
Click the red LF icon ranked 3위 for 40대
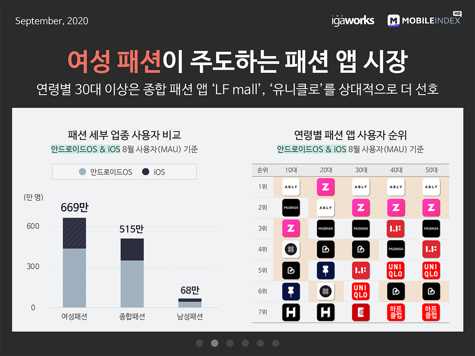coord(396,229)
